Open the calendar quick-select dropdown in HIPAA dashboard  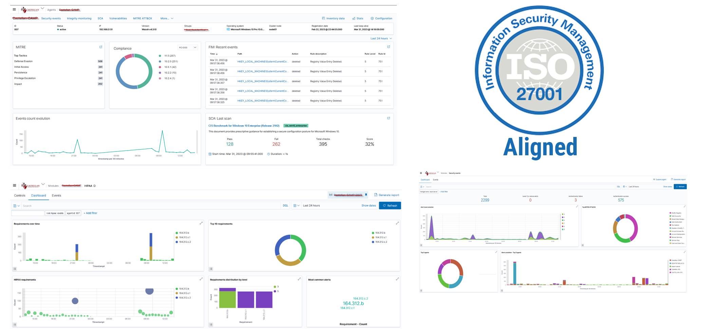296,206
